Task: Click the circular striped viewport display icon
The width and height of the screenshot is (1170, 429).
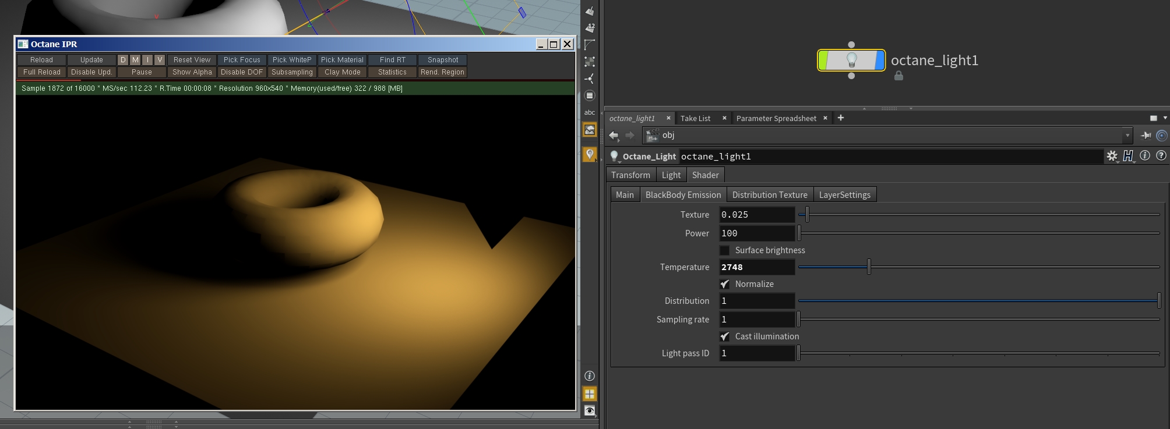Action: pos(590,95)
